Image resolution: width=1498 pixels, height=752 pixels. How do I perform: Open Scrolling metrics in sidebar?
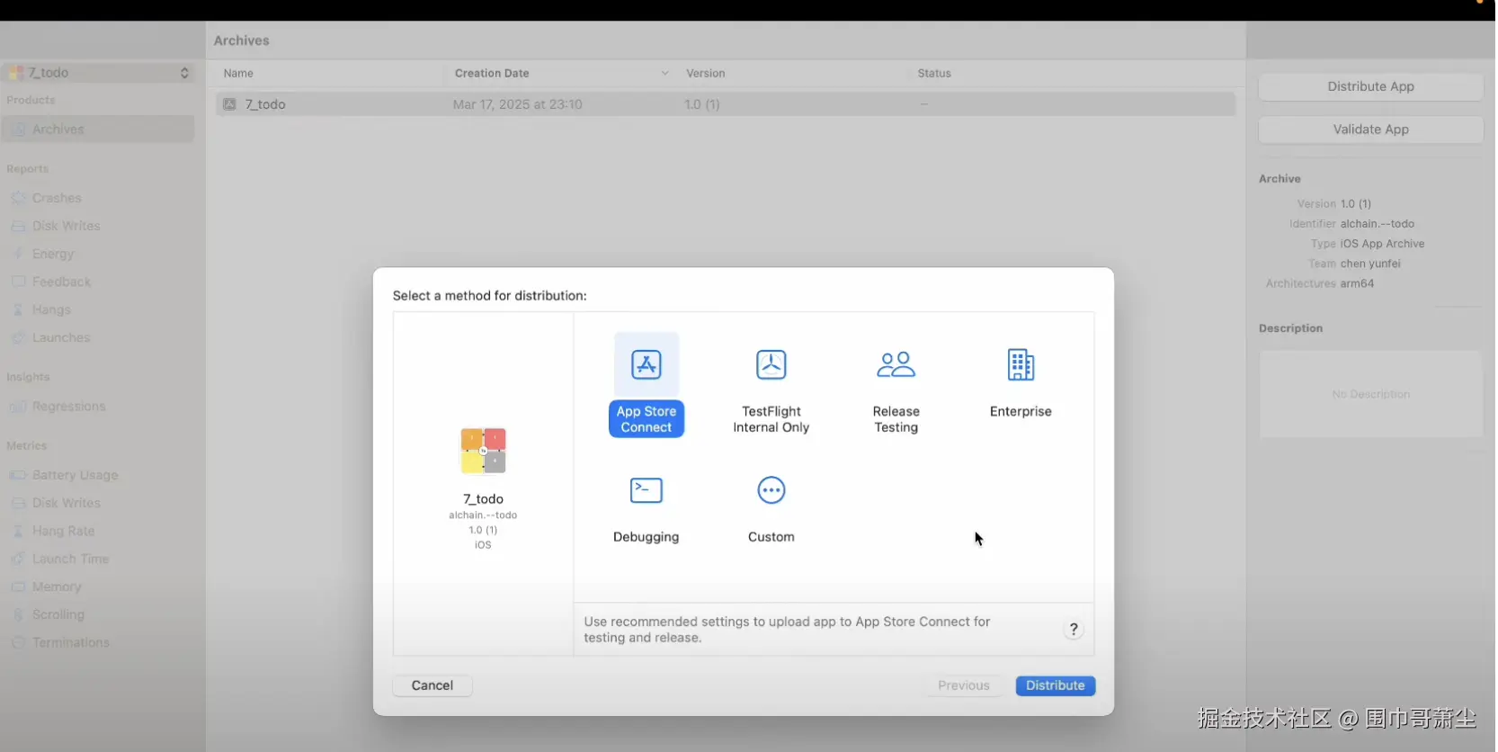tap(58, 614)
